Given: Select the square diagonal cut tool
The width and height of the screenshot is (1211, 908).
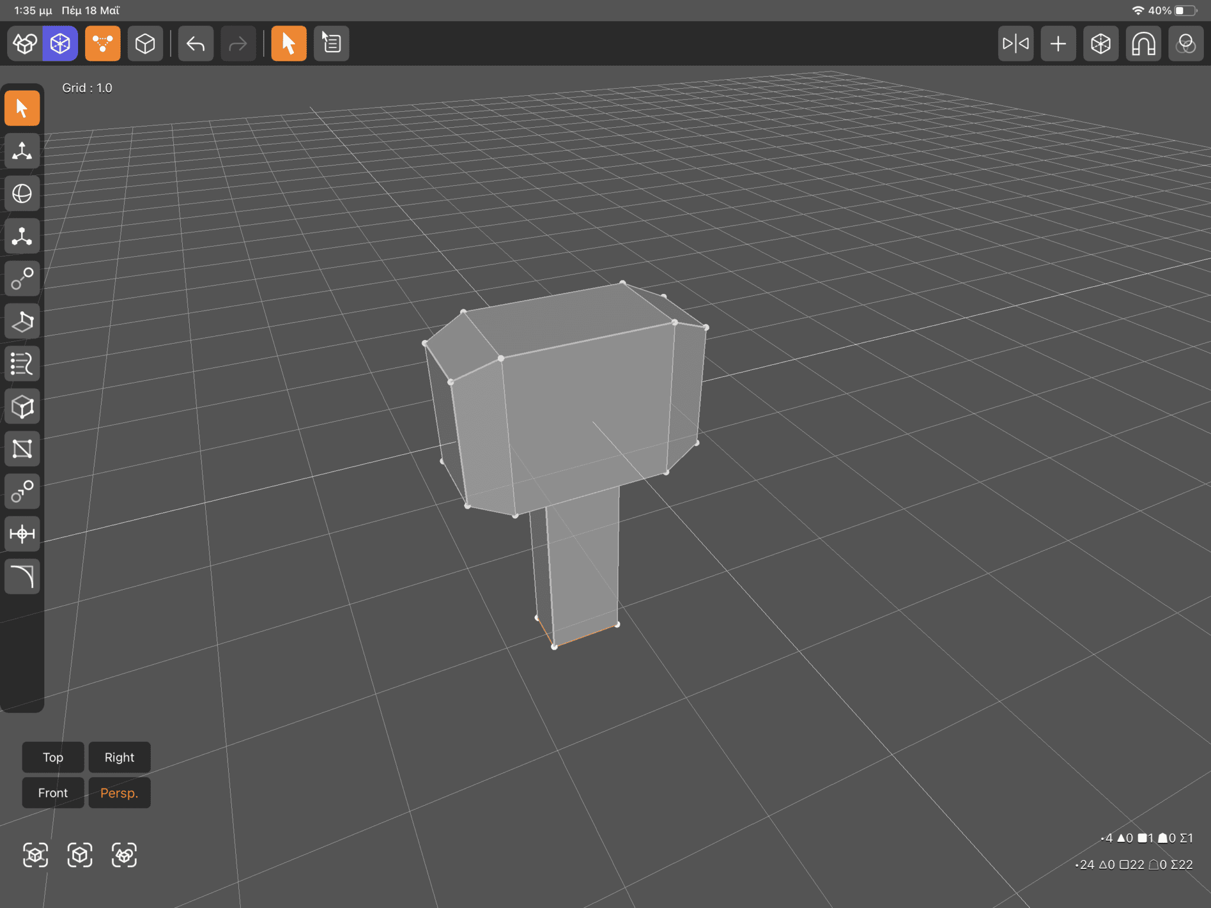Looking at the screenshot, I should coord(22,449).
